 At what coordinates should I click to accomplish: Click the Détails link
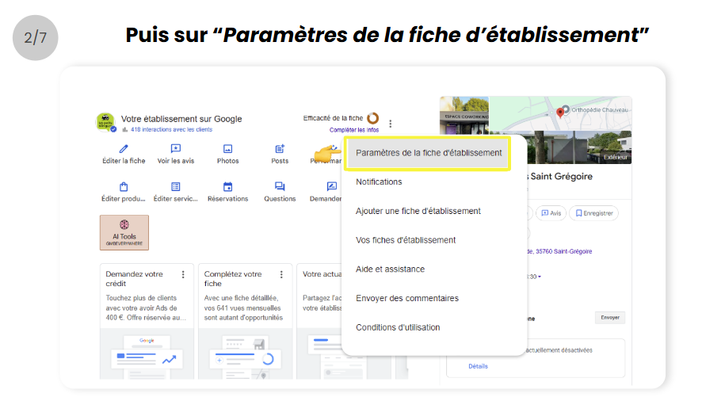click(478, 366)
